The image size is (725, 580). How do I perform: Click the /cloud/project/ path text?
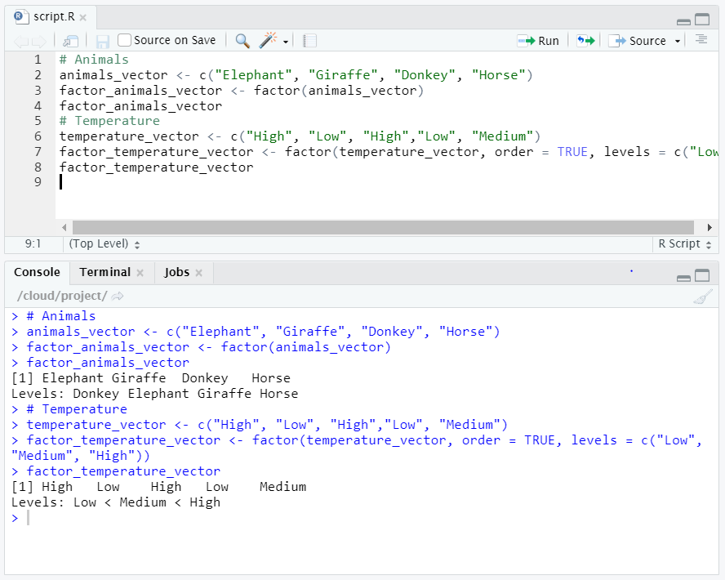point(62,296)
